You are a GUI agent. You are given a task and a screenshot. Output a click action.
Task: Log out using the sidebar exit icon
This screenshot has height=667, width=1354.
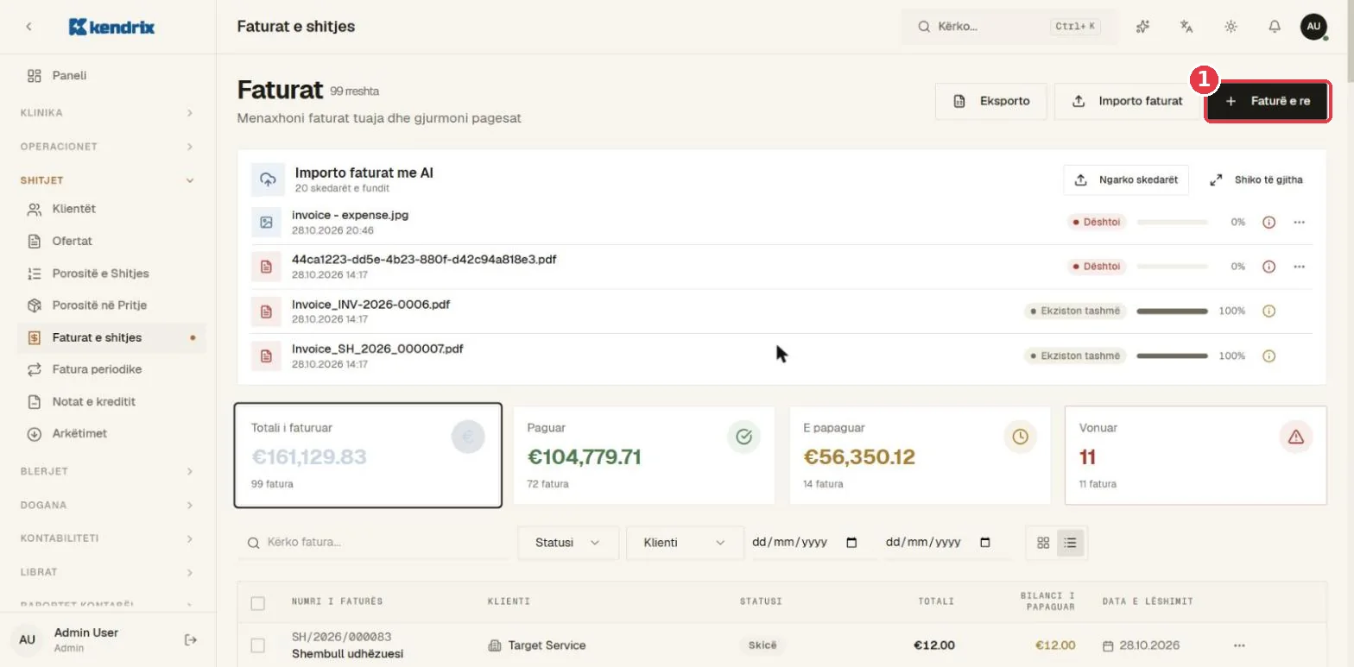click(x=191, y=639)
